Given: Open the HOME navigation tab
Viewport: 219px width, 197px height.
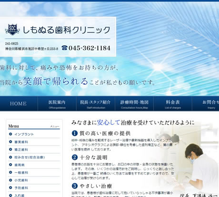Looking at the screenshot, I should pyautogui.click(x=19, y=103).
